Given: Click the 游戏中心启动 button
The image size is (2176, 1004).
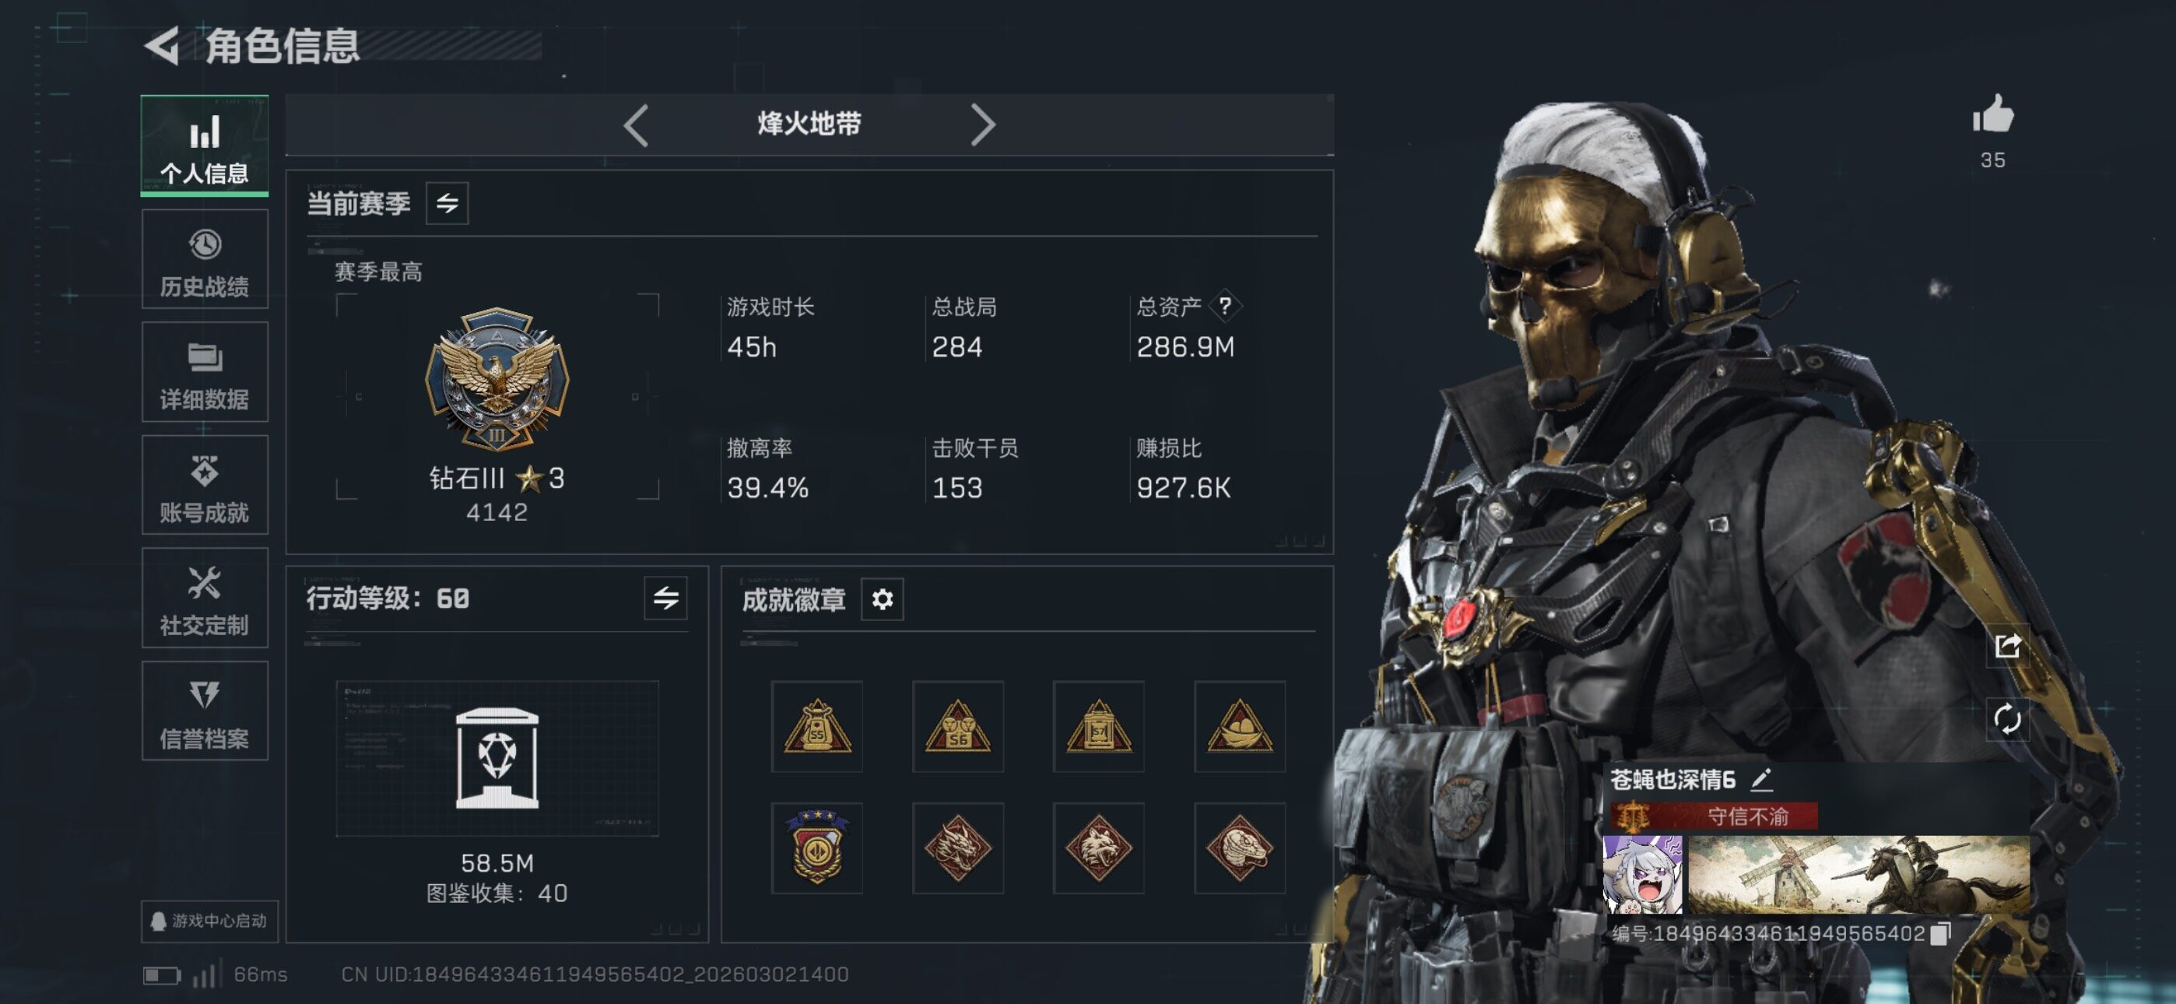Looking at the screenshot, I should [x=209, y=920].
